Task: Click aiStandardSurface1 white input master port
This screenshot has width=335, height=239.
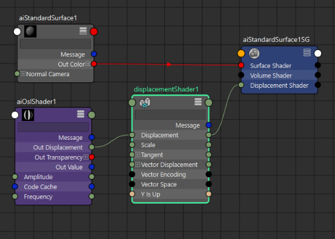Action: 17,31
